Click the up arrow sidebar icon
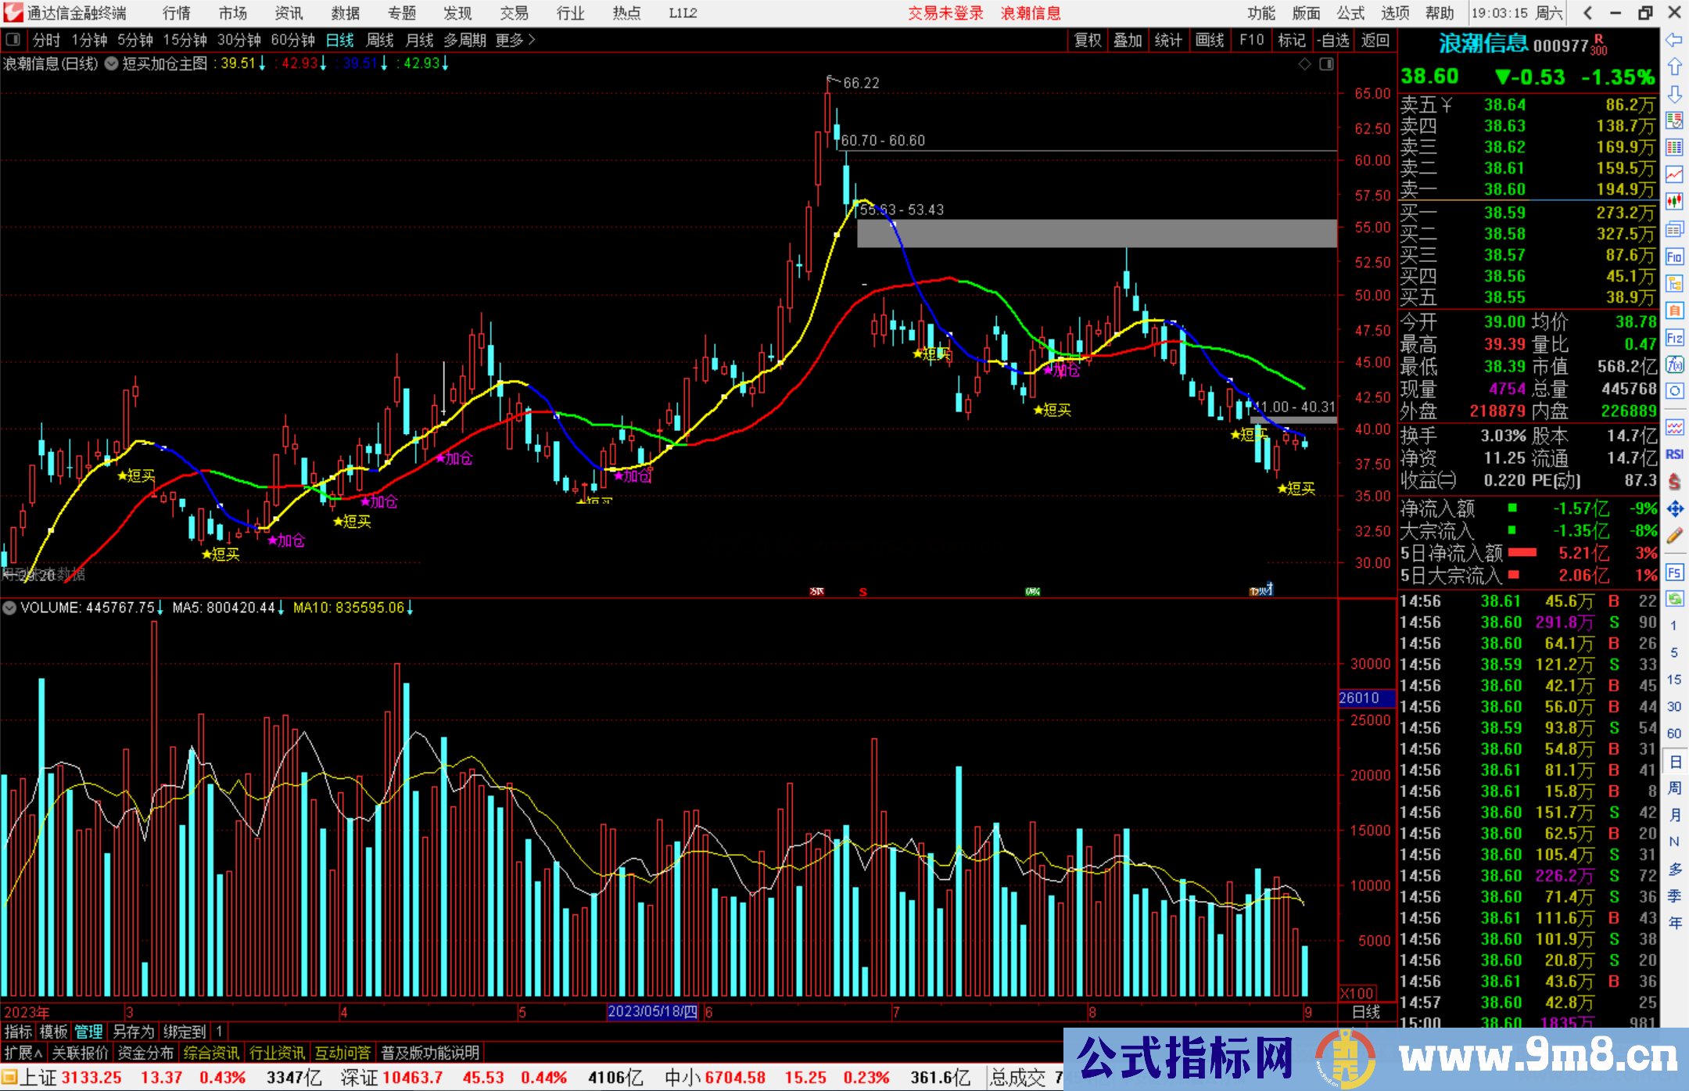Screen dimensions: 1689x1091 tap(1674, 67)
